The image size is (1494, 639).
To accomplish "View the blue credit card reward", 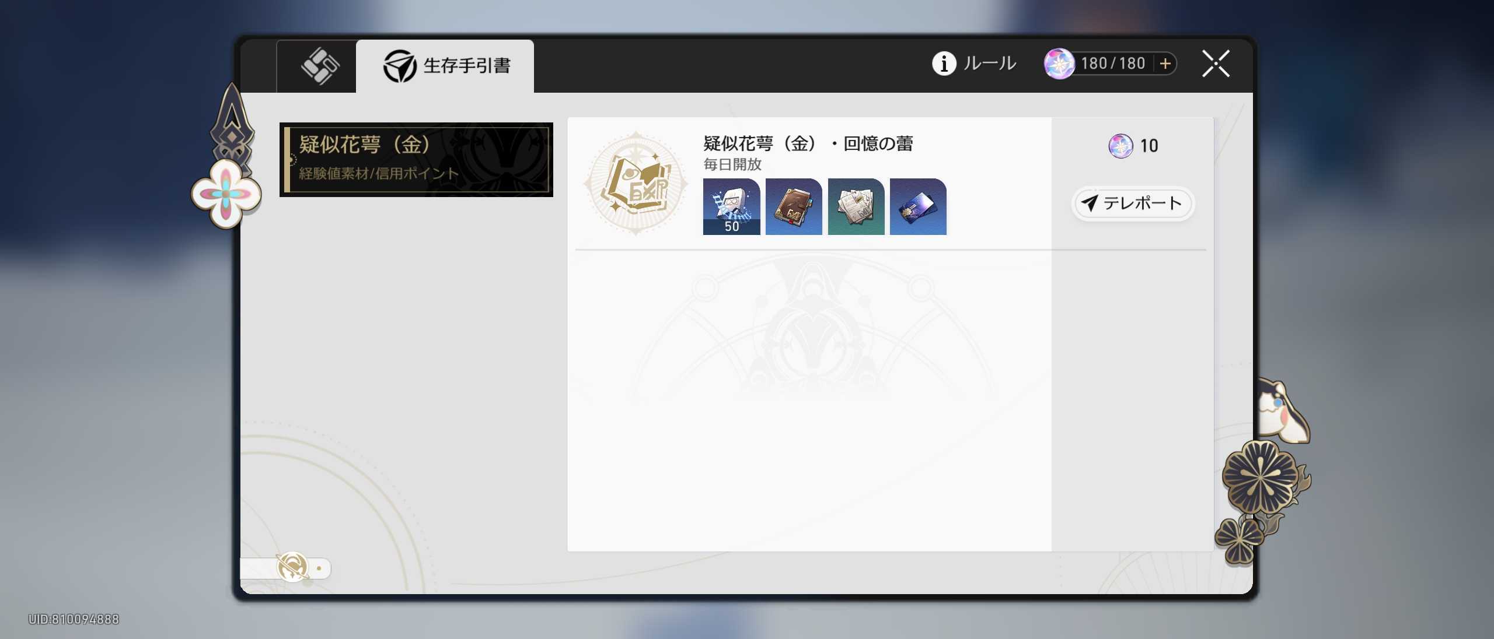I will click(x=918, y=206).
